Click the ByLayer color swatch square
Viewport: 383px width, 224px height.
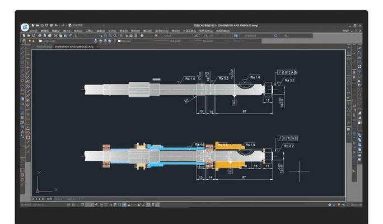119,41
